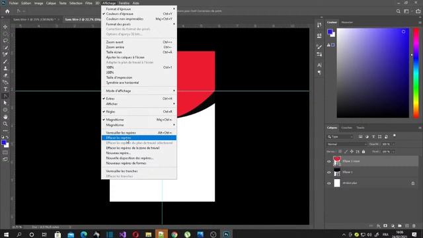Screen dimensions: 423x238
Task: Hide the Ellipse 1 layer
Action: [329, 172]
